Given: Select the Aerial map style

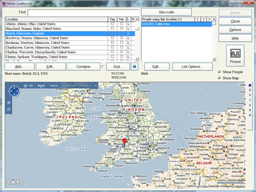Looking at the screenshot, I should click(54, 85).
